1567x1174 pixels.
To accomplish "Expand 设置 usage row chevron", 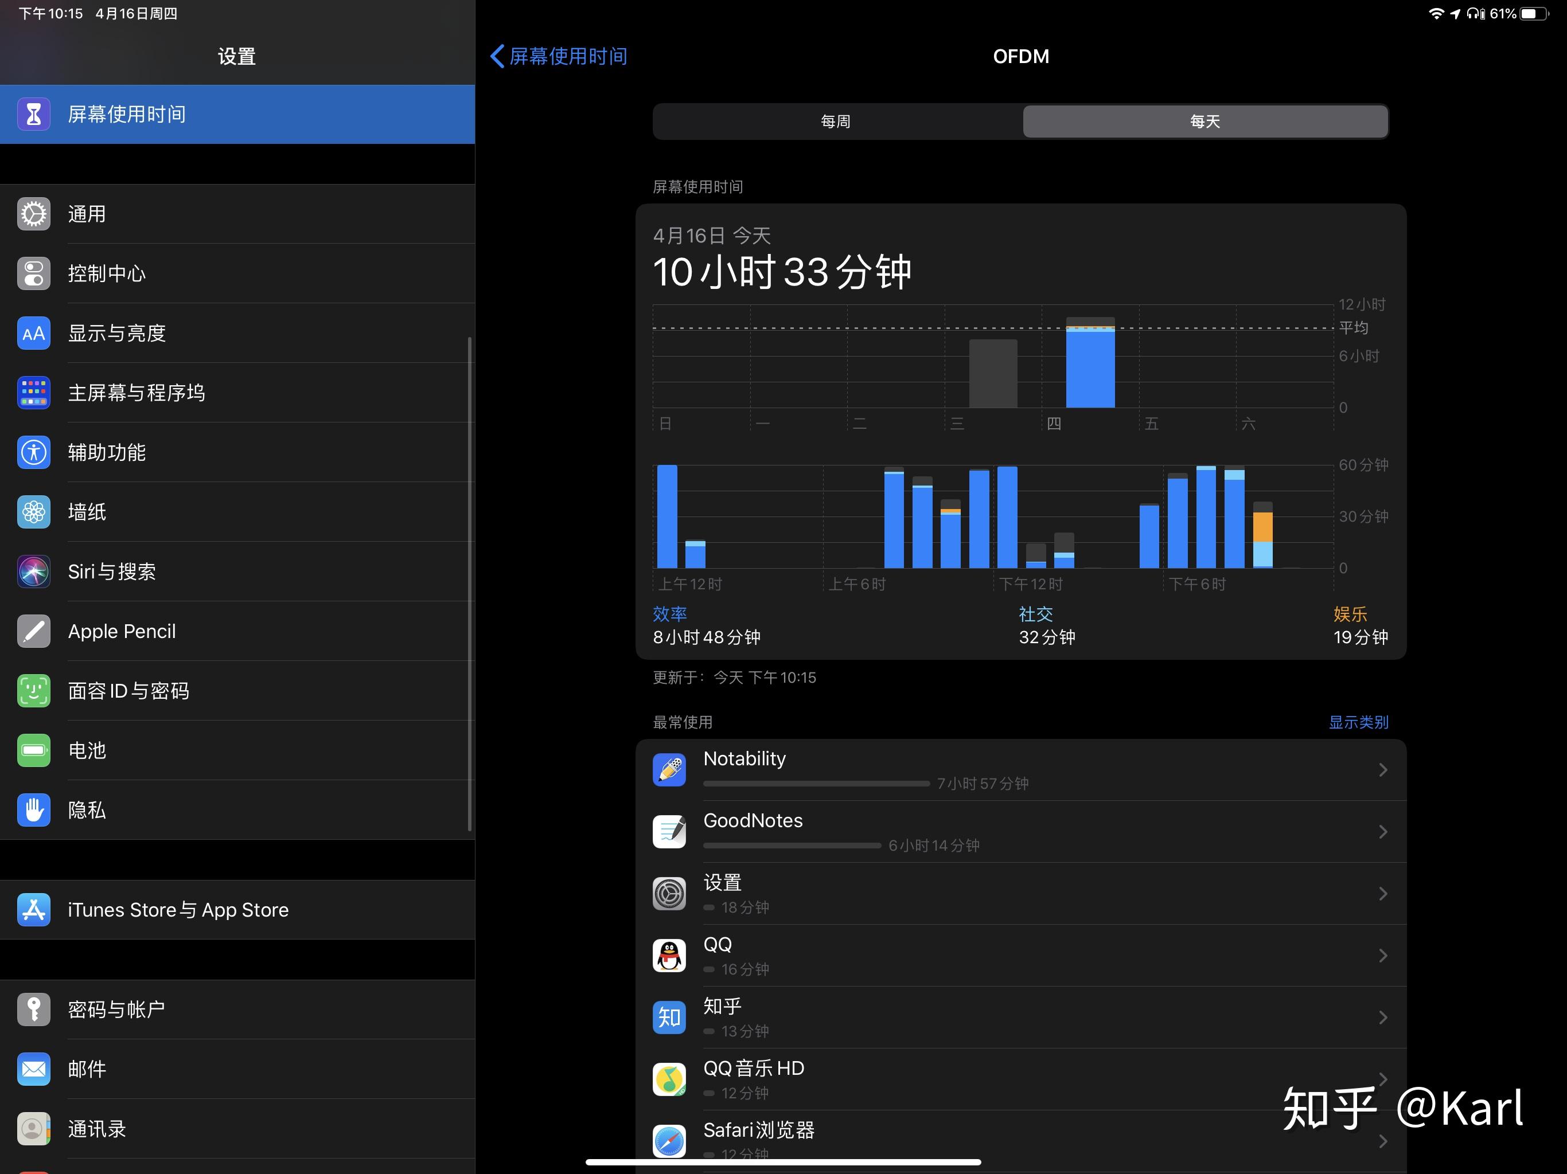I will 1383,894.
